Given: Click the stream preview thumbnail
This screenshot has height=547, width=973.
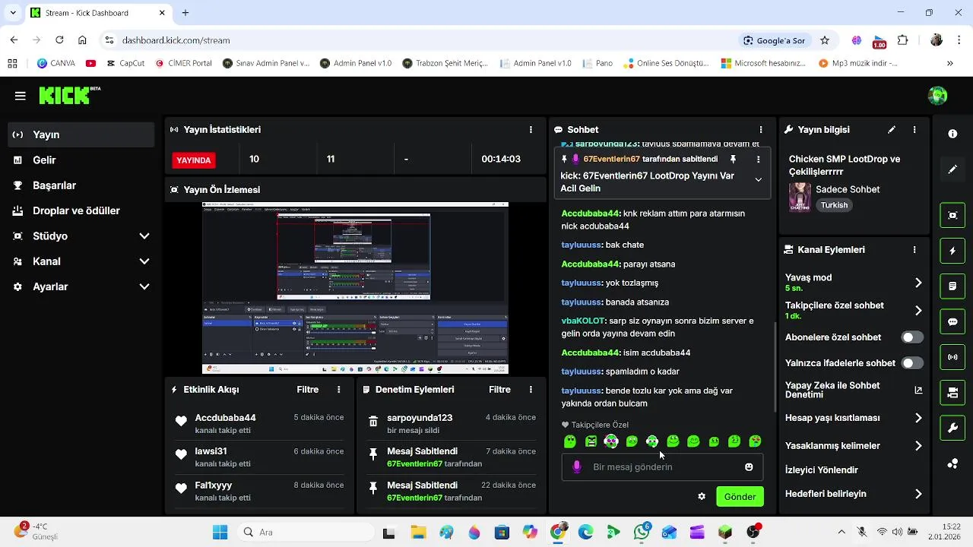Looking at the screenshot, I should pos(355,288).
